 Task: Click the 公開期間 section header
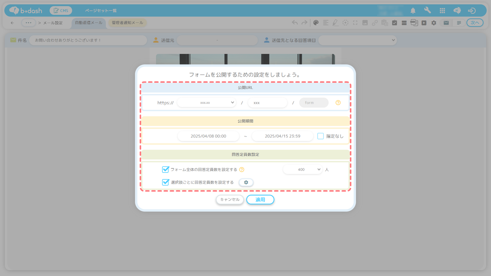(x=245, y=121)
